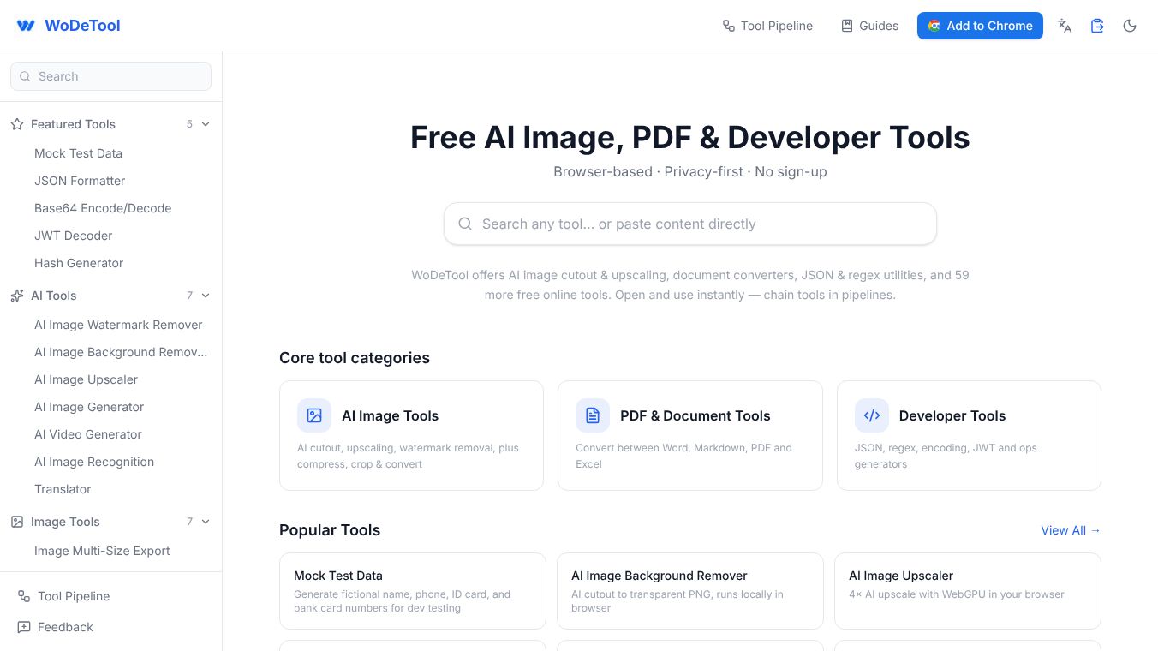Open Base64 Encode/Decode in sidebar
Viewport: 1158px width, 651px height.
point(103,208)
